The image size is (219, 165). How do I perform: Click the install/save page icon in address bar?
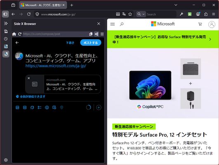coord(118,14)
